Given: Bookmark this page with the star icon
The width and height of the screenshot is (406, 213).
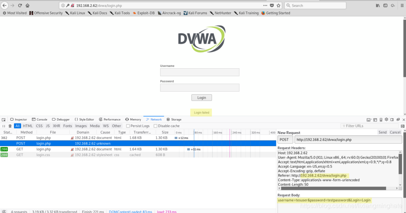Looking at the screenshot, I should [279, 6].
